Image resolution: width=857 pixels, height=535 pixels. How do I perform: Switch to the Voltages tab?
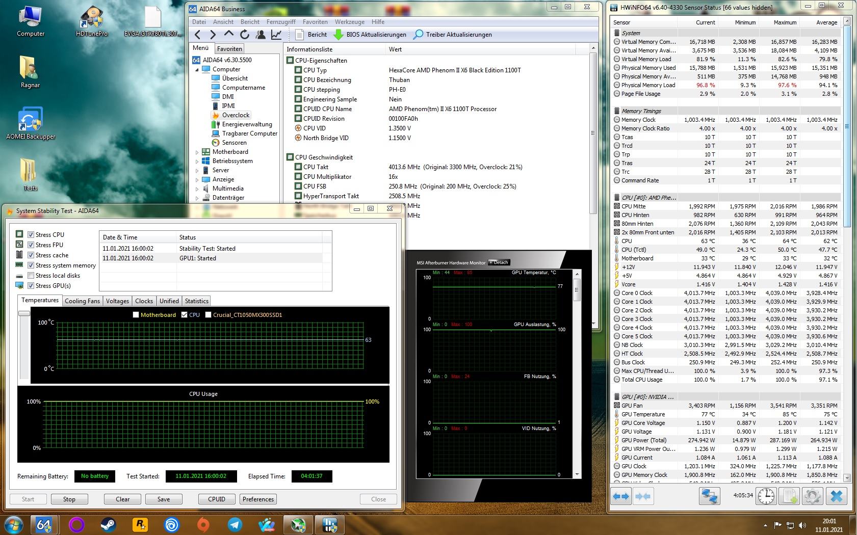[x=117, y=301]
